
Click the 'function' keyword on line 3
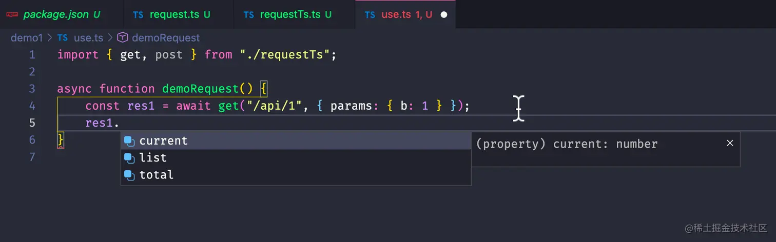click(127, 89)
